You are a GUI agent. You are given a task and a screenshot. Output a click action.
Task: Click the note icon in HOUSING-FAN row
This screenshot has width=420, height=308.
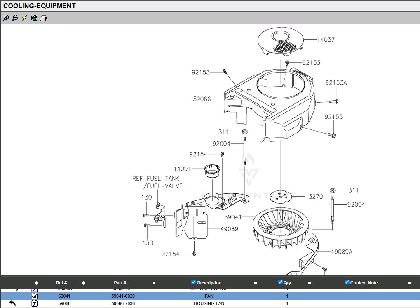35,303
